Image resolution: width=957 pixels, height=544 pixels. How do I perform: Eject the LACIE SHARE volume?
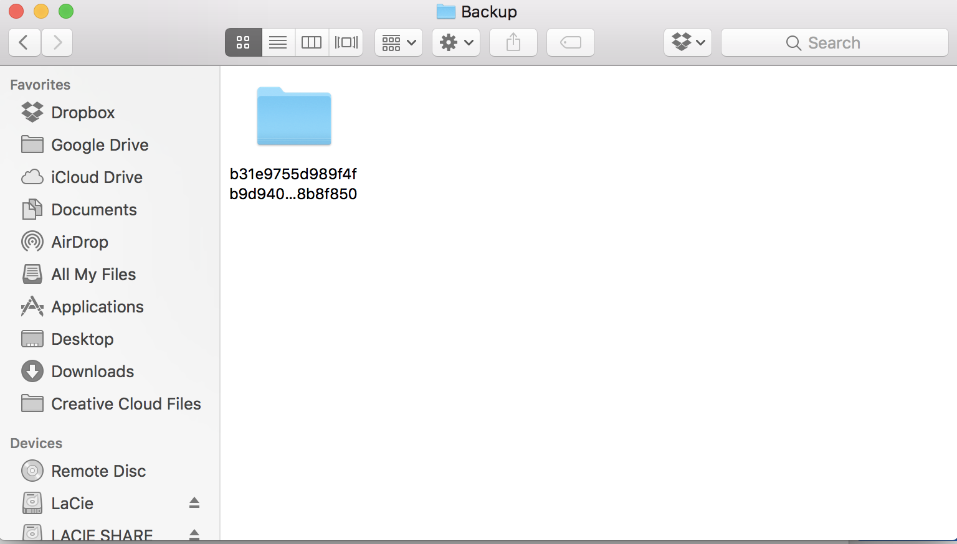click(x=194, y=534)
